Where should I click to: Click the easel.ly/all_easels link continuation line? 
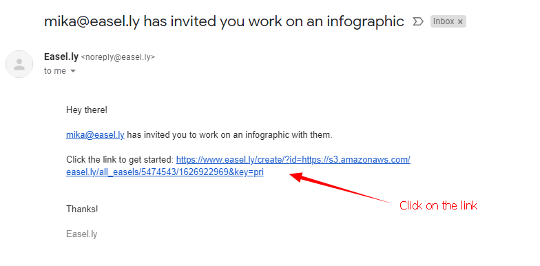point(165,172)
